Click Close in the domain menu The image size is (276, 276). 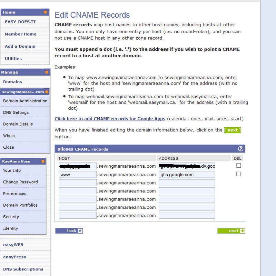(8, 147)
